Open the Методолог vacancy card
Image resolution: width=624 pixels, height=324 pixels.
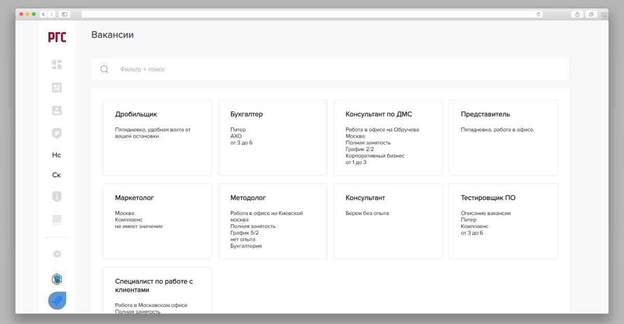272,221
